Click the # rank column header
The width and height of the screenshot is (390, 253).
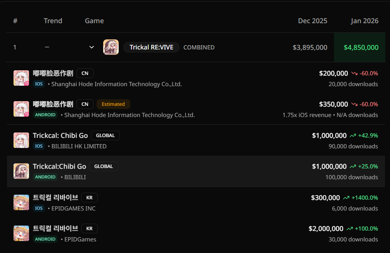tap(15, 21)
